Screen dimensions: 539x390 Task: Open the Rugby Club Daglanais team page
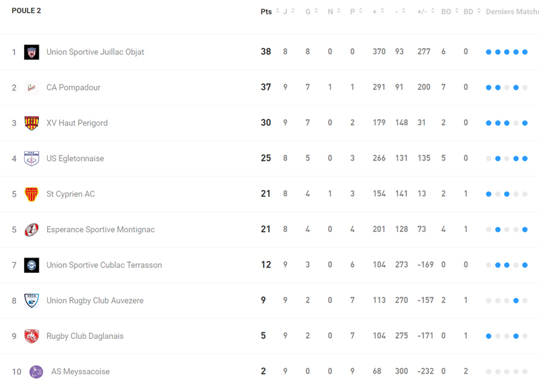tap(85, 336)
